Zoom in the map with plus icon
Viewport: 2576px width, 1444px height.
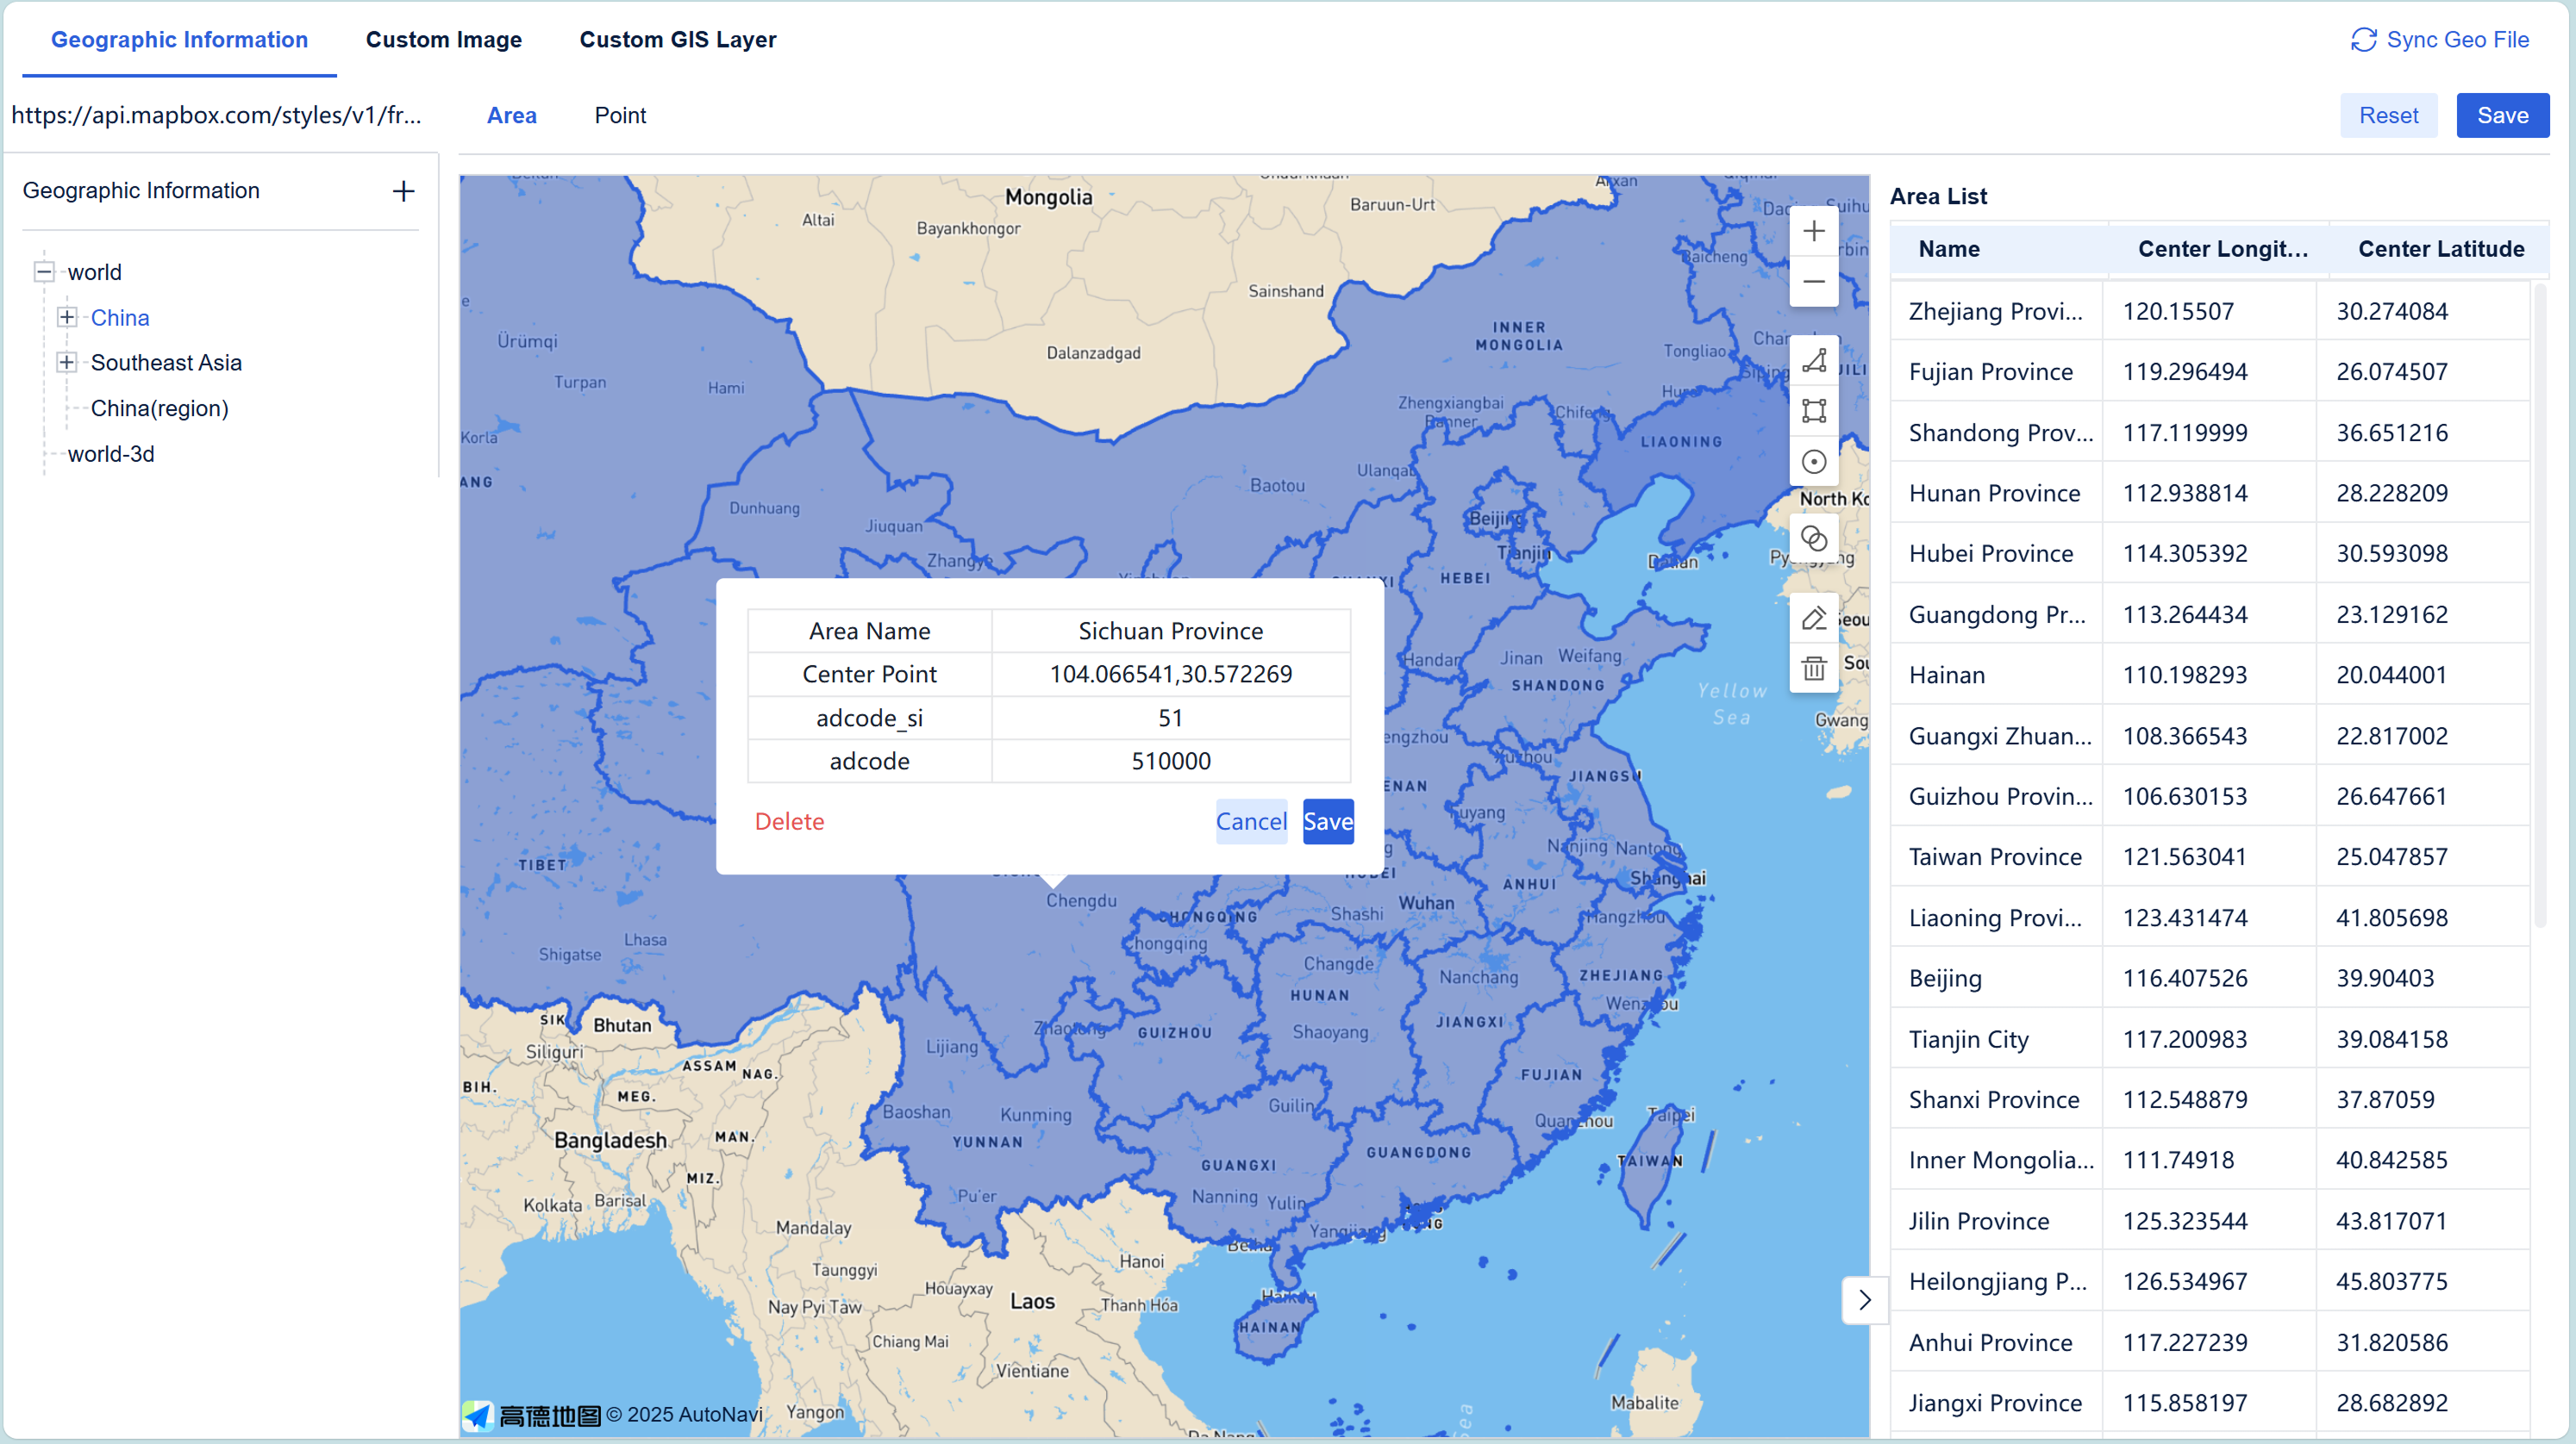1813,232
